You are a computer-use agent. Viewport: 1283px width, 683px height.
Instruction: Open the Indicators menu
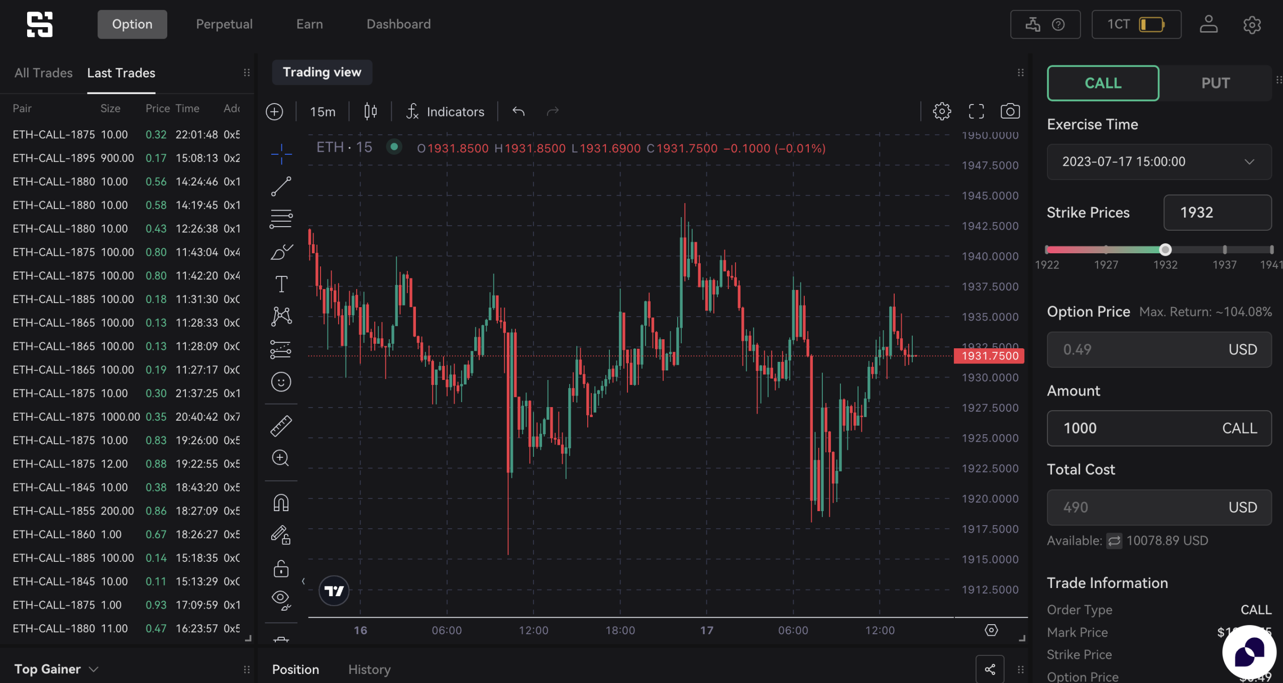coord(445,112)
